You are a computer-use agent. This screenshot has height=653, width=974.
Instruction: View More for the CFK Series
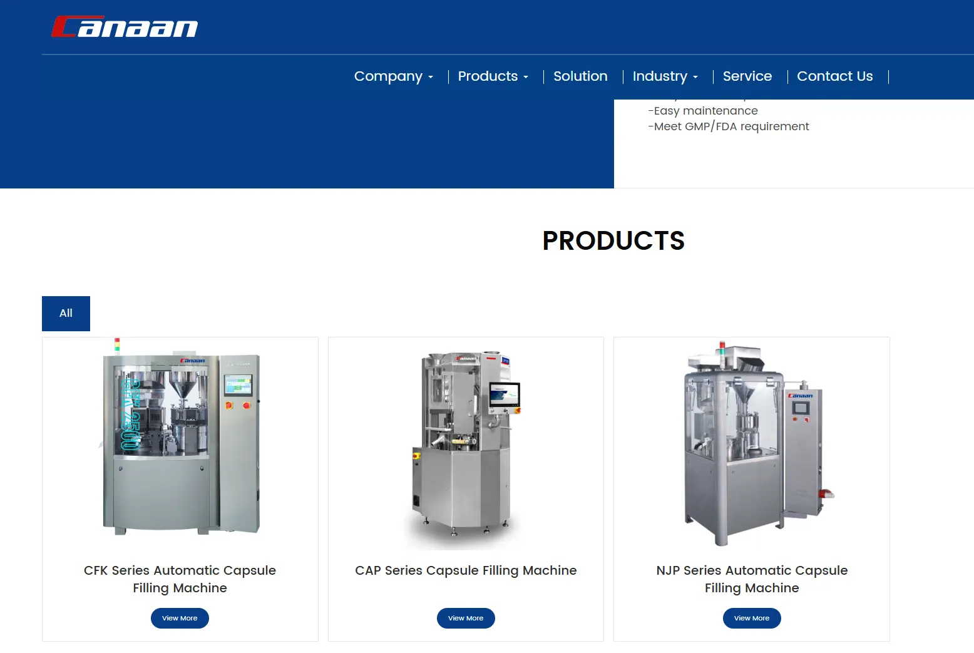pos(180,618)
